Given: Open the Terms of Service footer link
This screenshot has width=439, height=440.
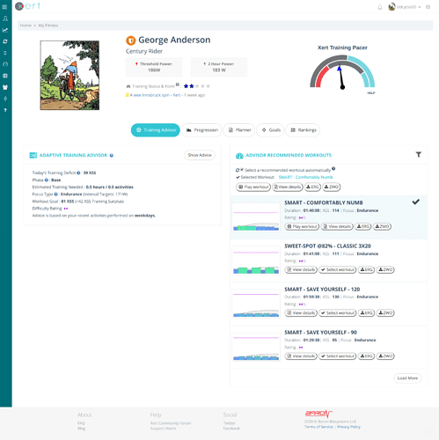Looking at the screenshot, I should pos(318,427).
